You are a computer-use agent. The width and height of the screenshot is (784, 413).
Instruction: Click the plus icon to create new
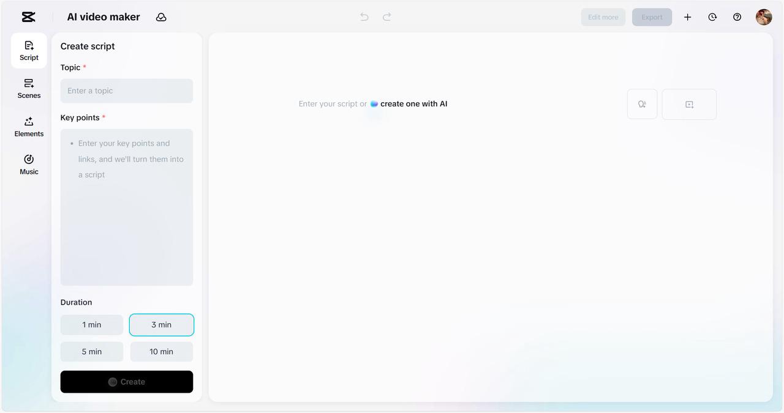687,17
